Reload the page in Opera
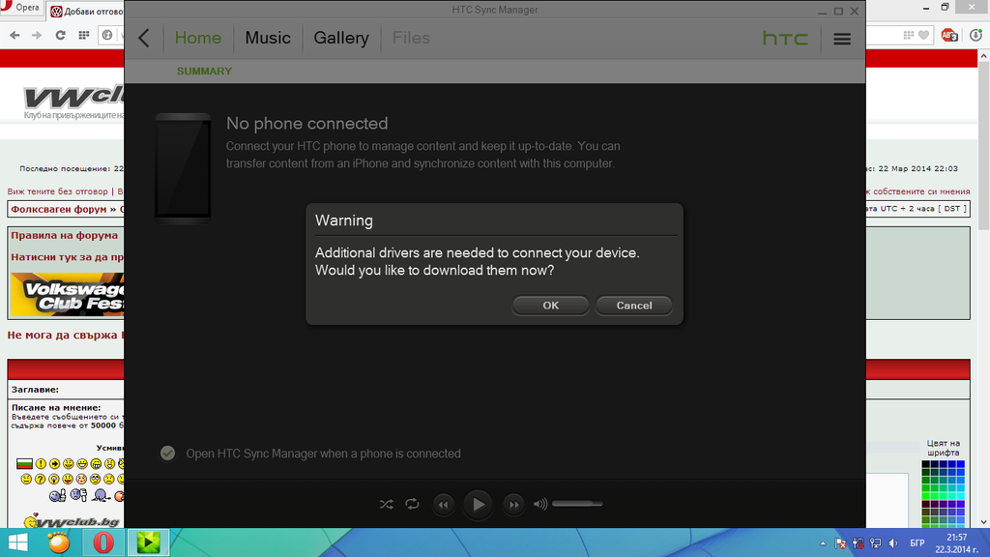The width and height of the screenshot is (990, 557). pyautogui.click(x=60, y=36)
